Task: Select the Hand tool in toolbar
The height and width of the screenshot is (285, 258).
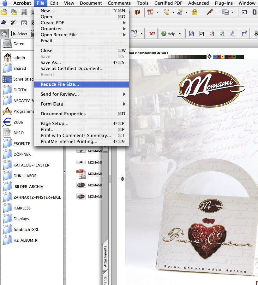Action: (4, 33)
